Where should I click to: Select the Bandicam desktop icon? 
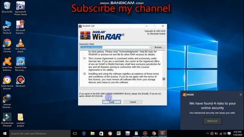tap(20, 81)
